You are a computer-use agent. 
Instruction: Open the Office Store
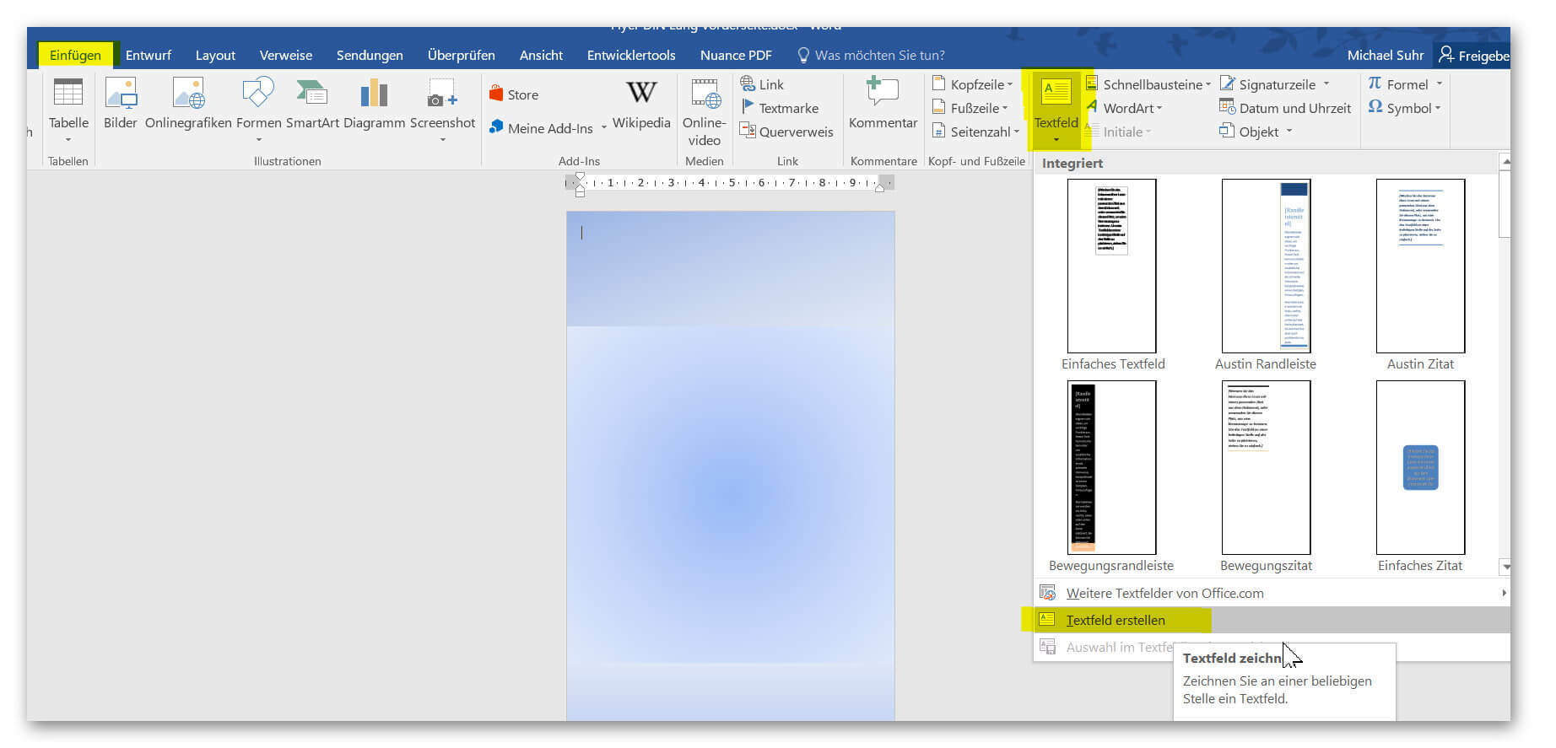(514, 94)
